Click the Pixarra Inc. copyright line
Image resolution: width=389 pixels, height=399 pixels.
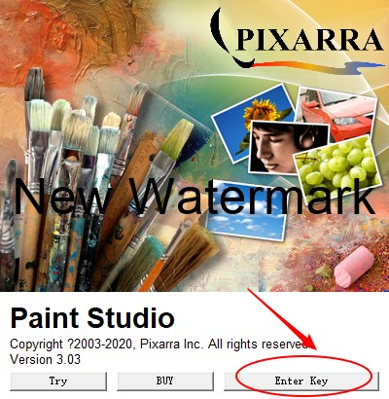pos(159,344)
